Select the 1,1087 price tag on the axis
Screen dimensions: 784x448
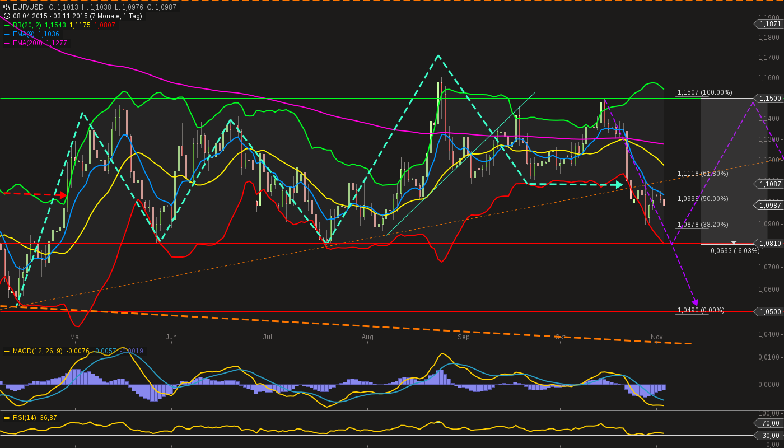(x=770, y=184)
